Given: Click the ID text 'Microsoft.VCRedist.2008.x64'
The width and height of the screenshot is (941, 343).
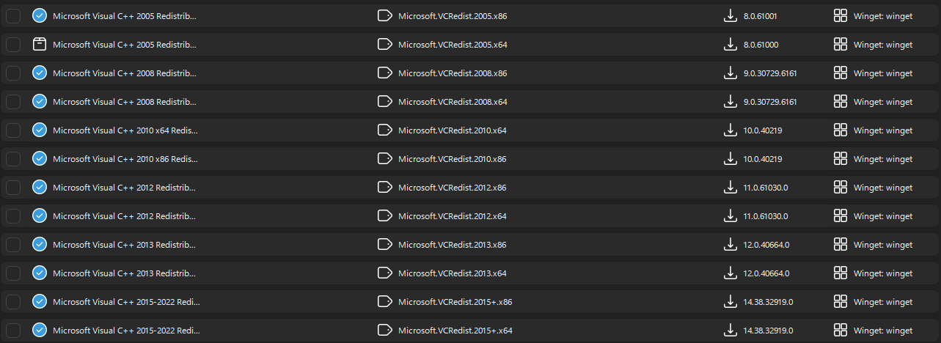Looking at the screenshot, I should [453, 102].
